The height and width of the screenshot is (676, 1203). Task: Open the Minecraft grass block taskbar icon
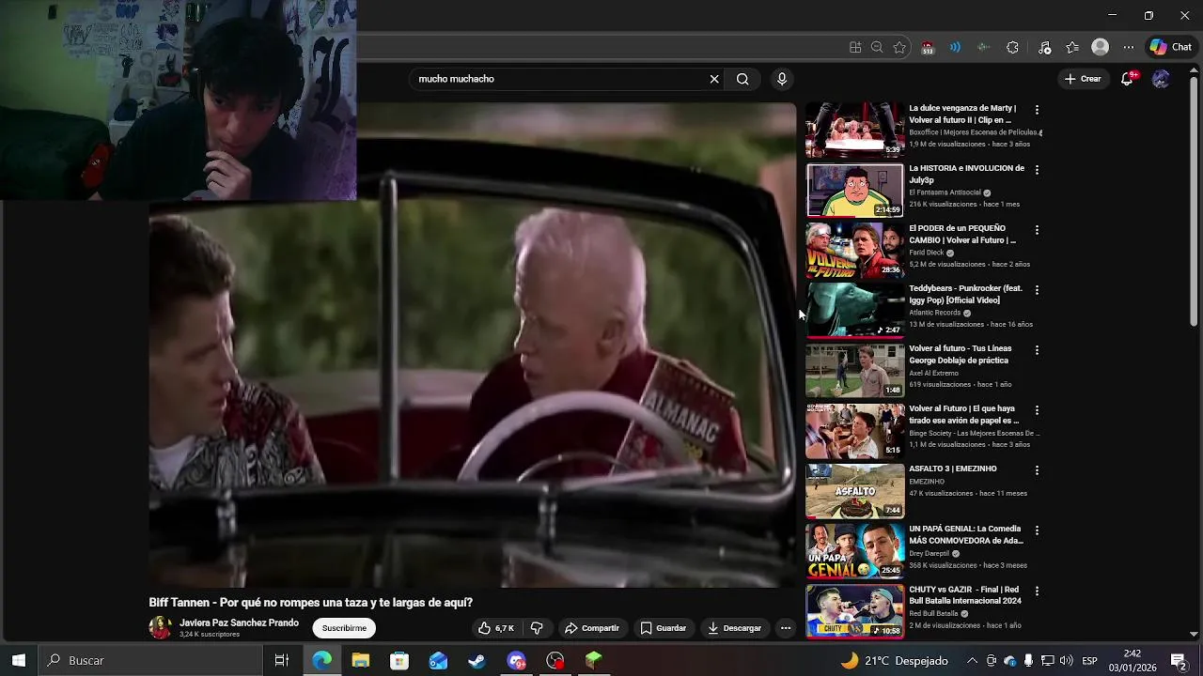593,660
